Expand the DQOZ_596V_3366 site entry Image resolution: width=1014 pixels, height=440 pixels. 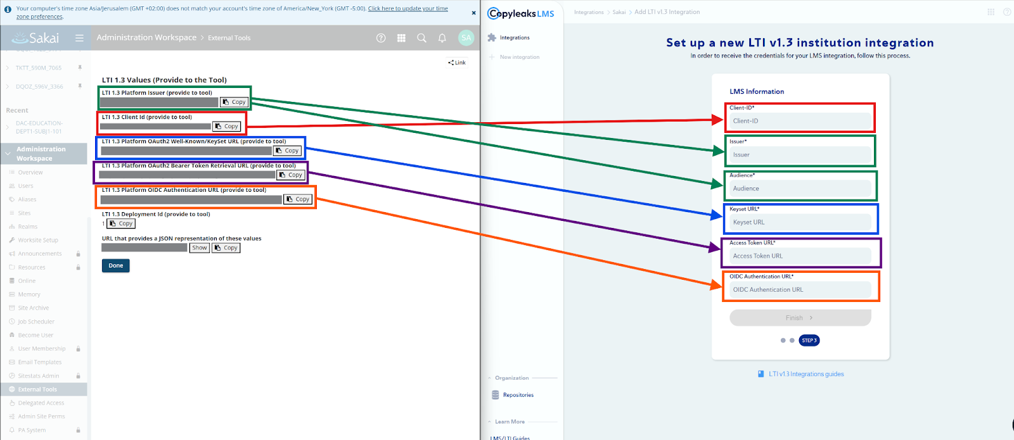pyautogui.click(x=8, y=87)
